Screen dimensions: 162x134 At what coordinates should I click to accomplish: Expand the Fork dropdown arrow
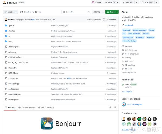click(137, 2)
